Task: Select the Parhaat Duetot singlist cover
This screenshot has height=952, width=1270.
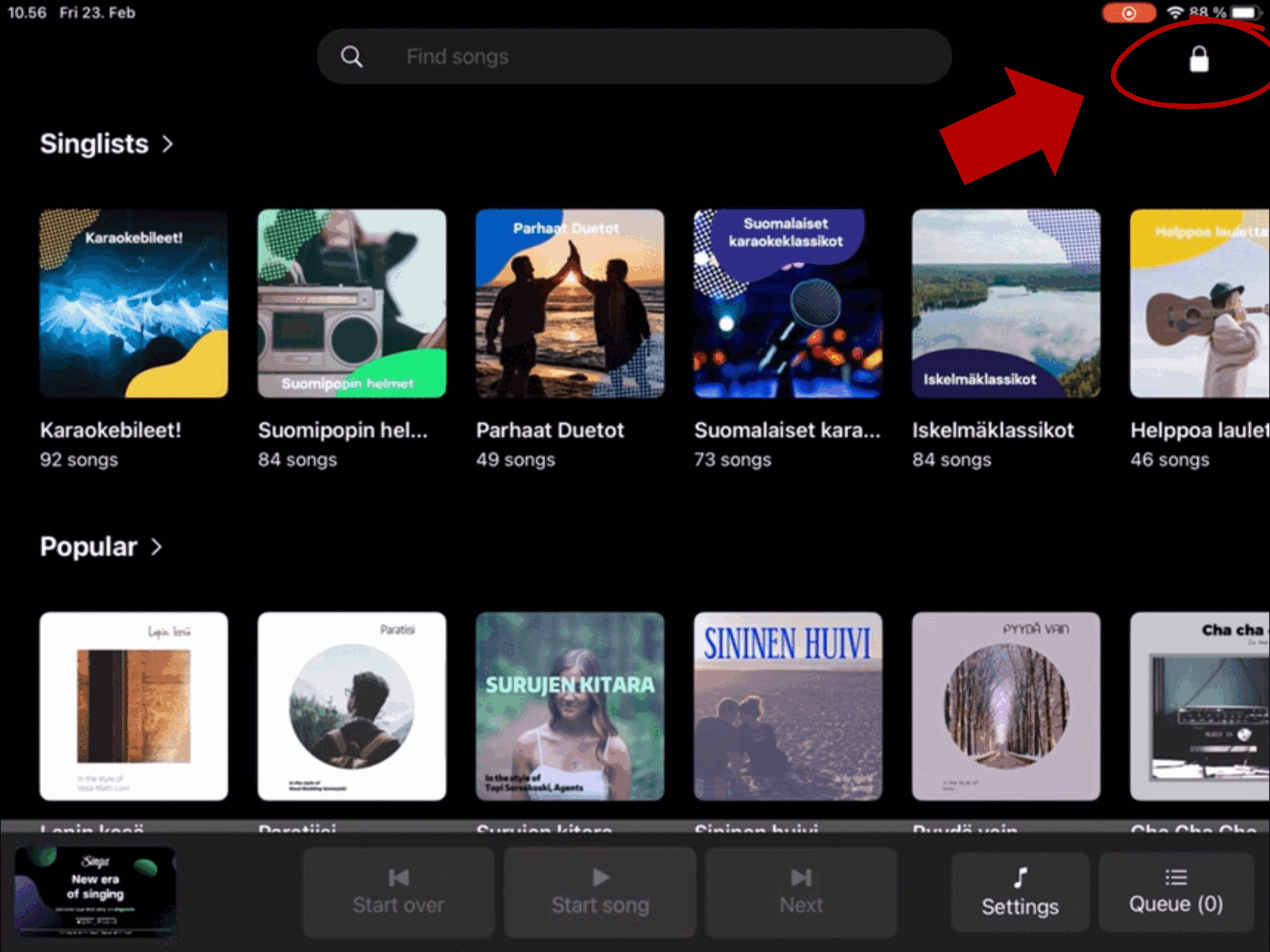Action: 570,303
